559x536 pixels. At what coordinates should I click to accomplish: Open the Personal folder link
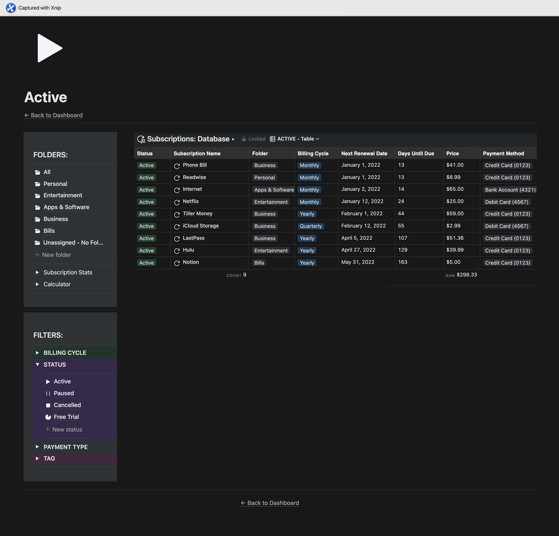click(55, 184)
